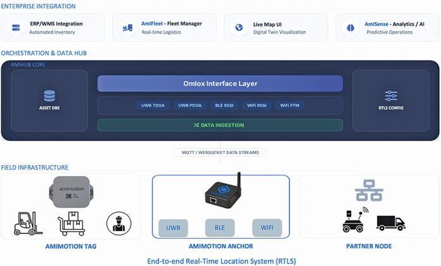The width and height of the screenshot is (441, 266).
Task: Click the ERP/WMS Integration server icon
Action: pos(16,28)
